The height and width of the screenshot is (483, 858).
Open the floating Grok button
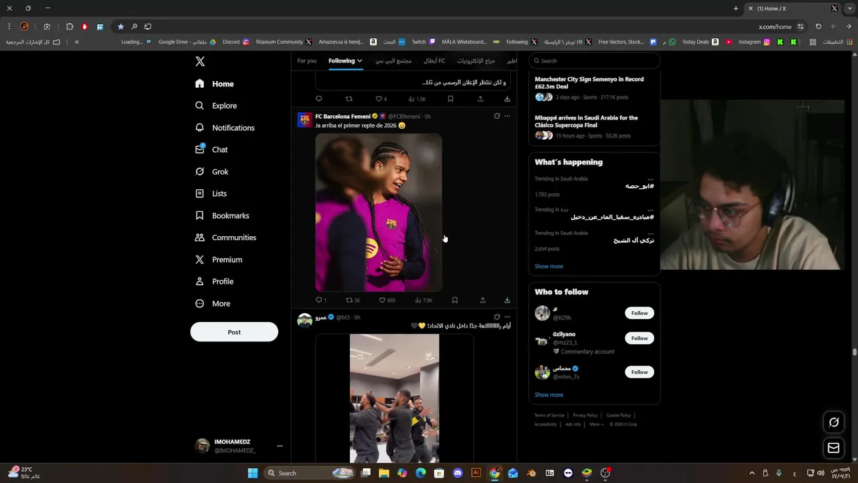click(834, 422)
